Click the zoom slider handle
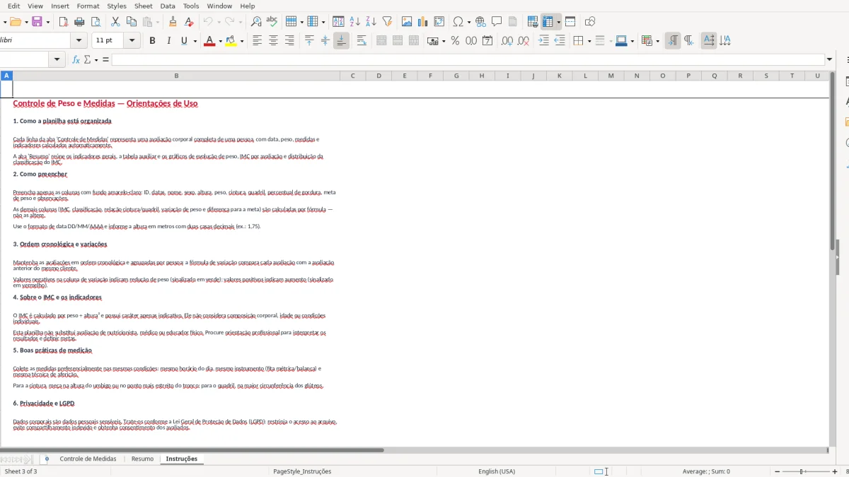 802,471
